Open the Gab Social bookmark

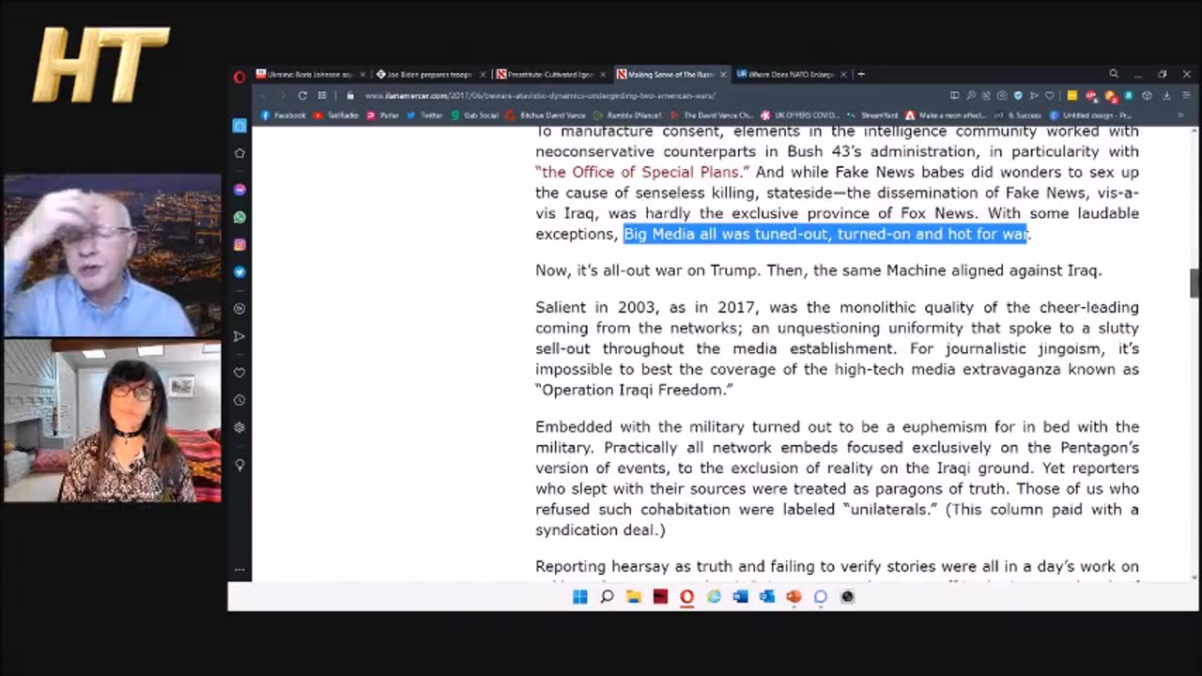pyautogui.click(x=475, y=115)
